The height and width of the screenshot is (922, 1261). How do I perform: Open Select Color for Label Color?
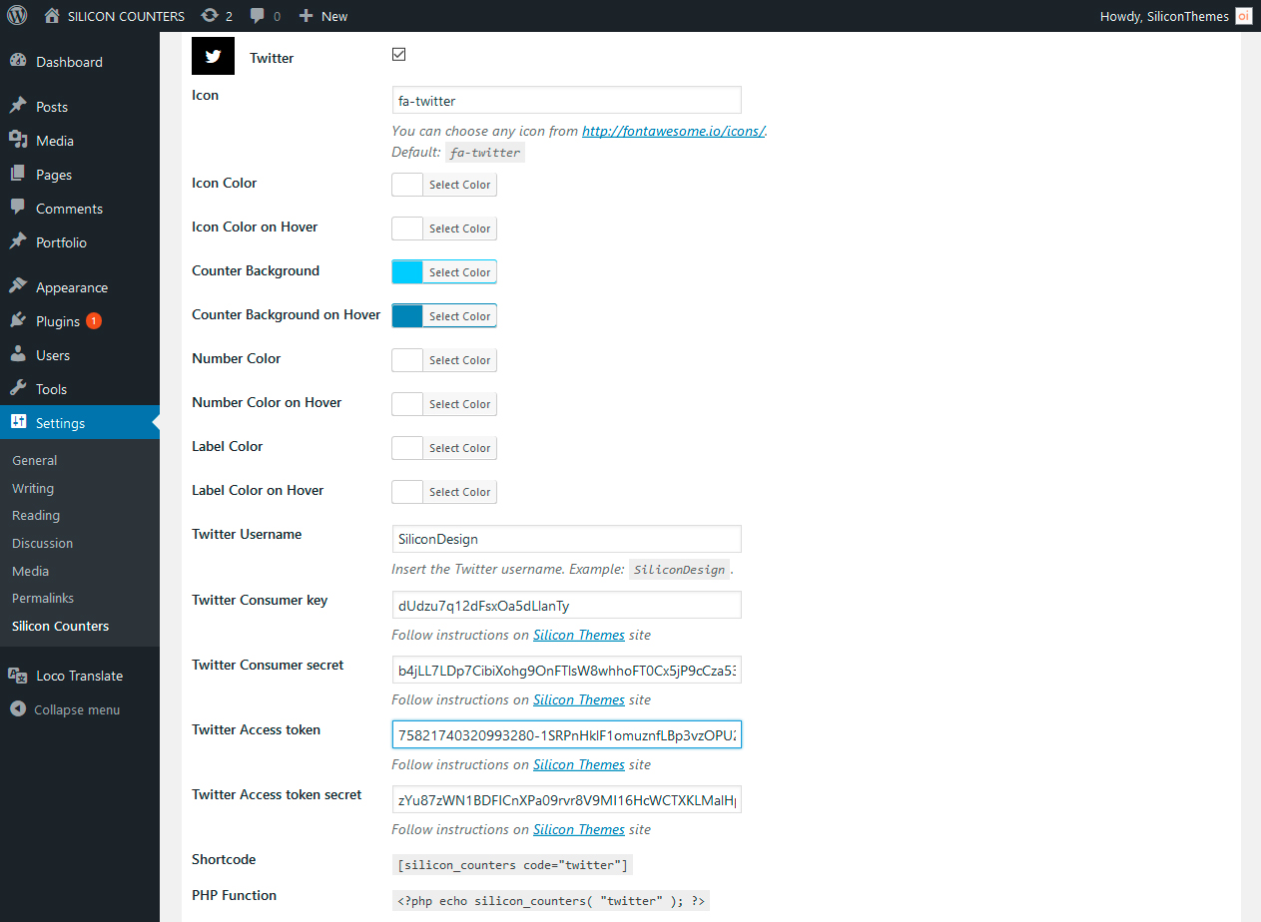[x=459, y=448]
